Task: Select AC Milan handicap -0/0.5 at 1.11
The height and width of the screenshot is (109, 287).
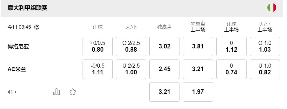Action: [97, 69]
